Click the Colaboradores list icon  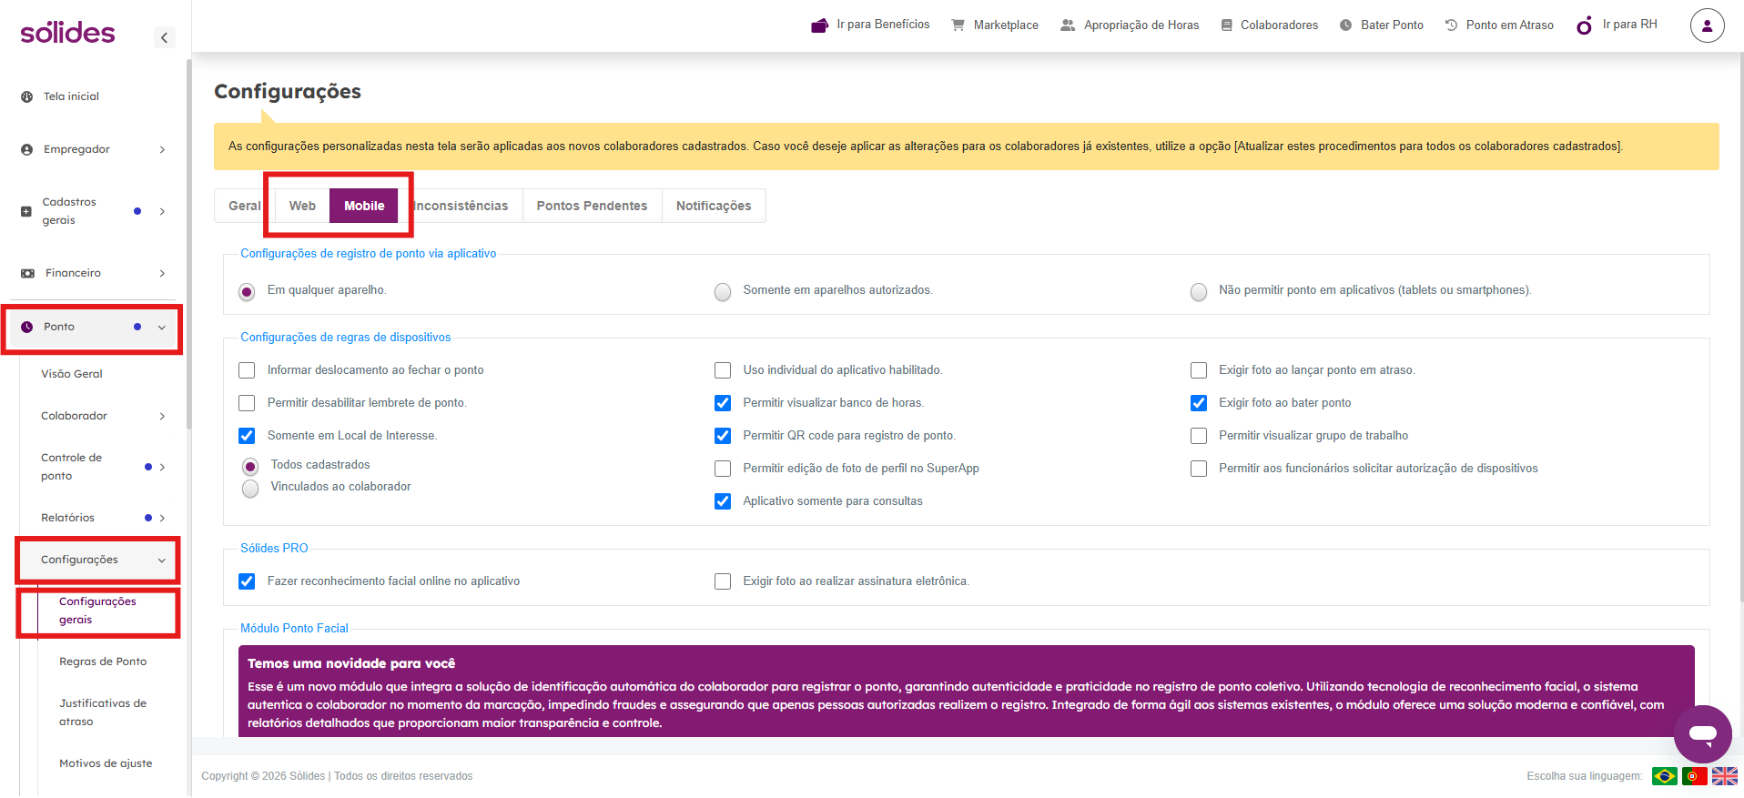(x=1227, y=25)
